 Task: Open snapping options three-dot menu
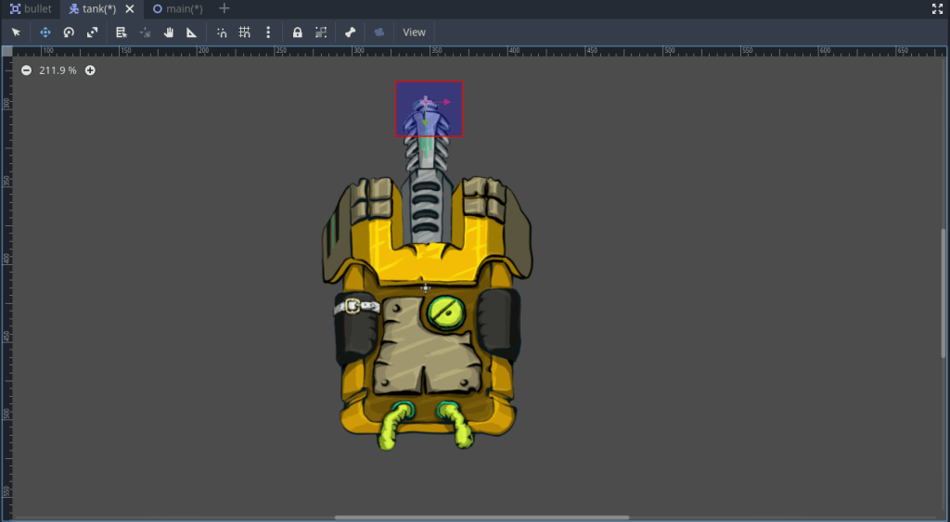point(268,32)
